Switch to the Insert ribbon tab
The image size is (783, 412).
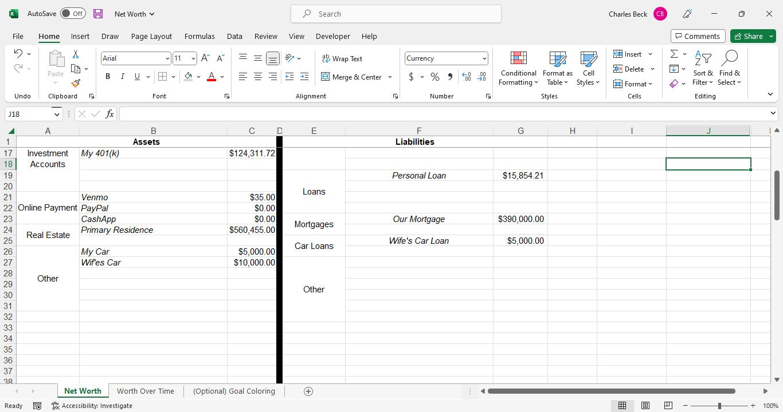click(80, 36)
